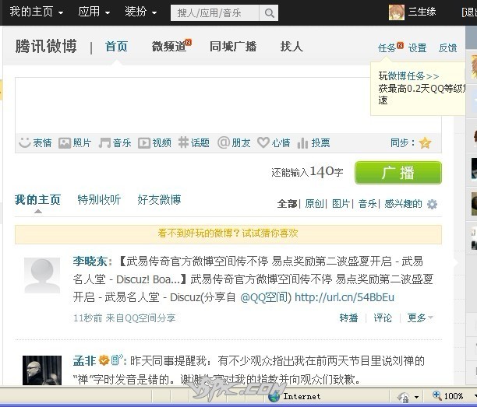477x407 pixels.
Task: Switch to 好友微博 feed tab
Action: [x=159, y=200]
